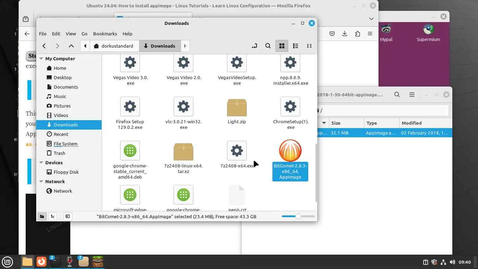Open the File menu
Viewport: 478px width, 269px height.
43,34
